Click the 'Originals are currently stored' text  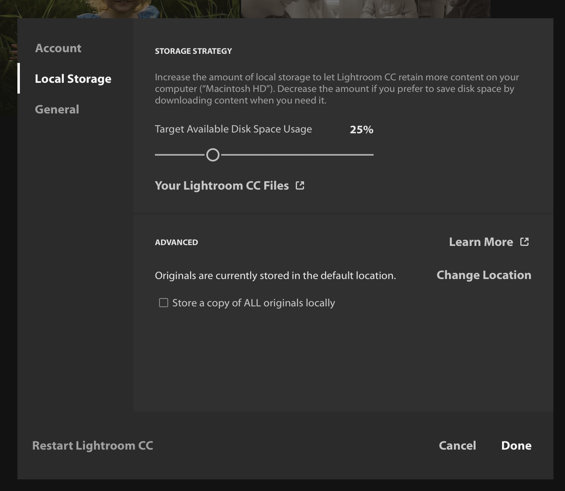pos(275,276)
